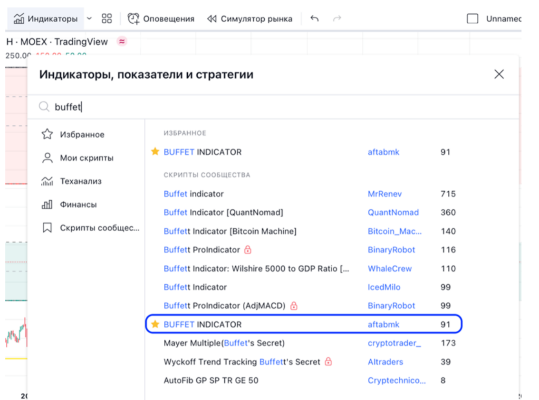Add BUFFET INDICATOR from the Избранное section
Screen dimensions: 539x400
[202, 152]
